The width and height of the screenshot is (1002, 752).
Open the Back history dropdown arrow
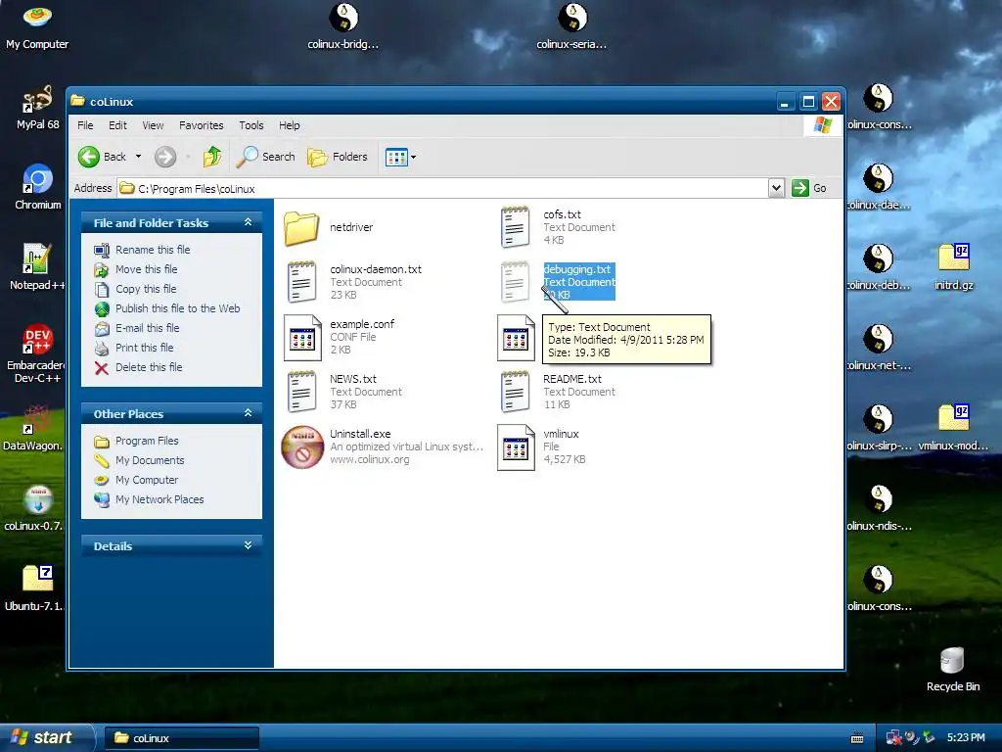[x=138, y=157]
